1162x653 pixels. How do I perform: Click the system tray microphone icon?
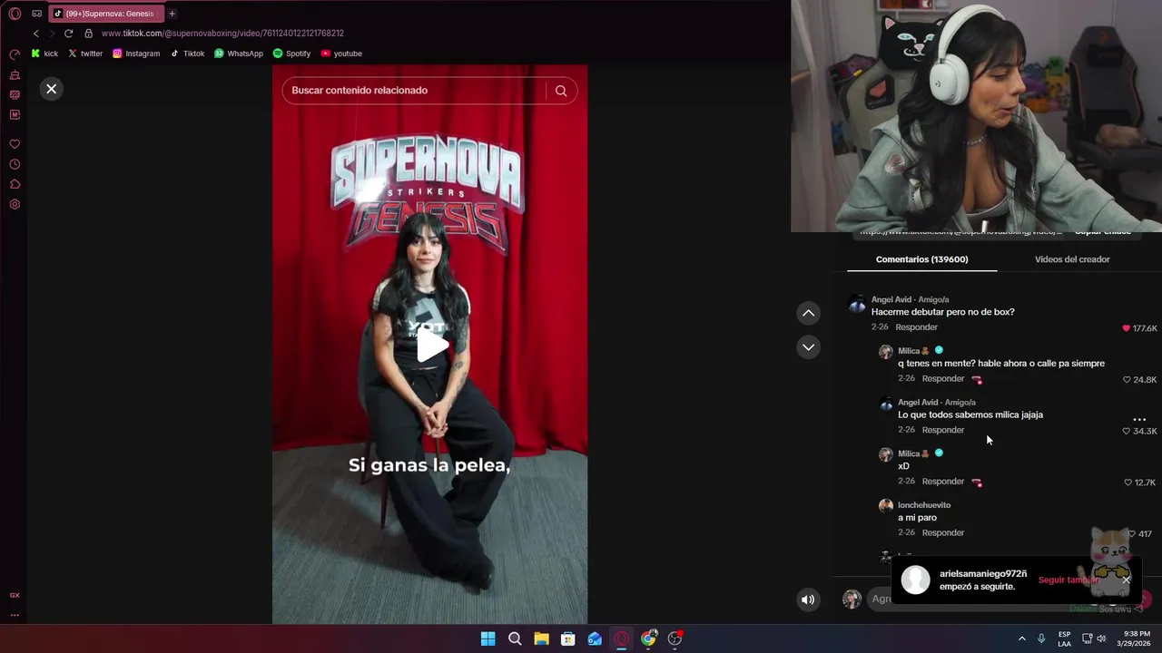tap(1041, 638)
